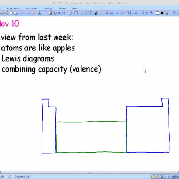Screen dimensions: 179x179
Task: Click the spelling check icon in status bar
Action: click(x=10, y=176)
